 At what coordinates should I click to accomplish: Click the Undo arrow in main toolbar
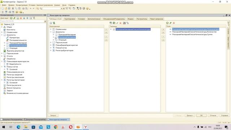click(x=30, y=9)
